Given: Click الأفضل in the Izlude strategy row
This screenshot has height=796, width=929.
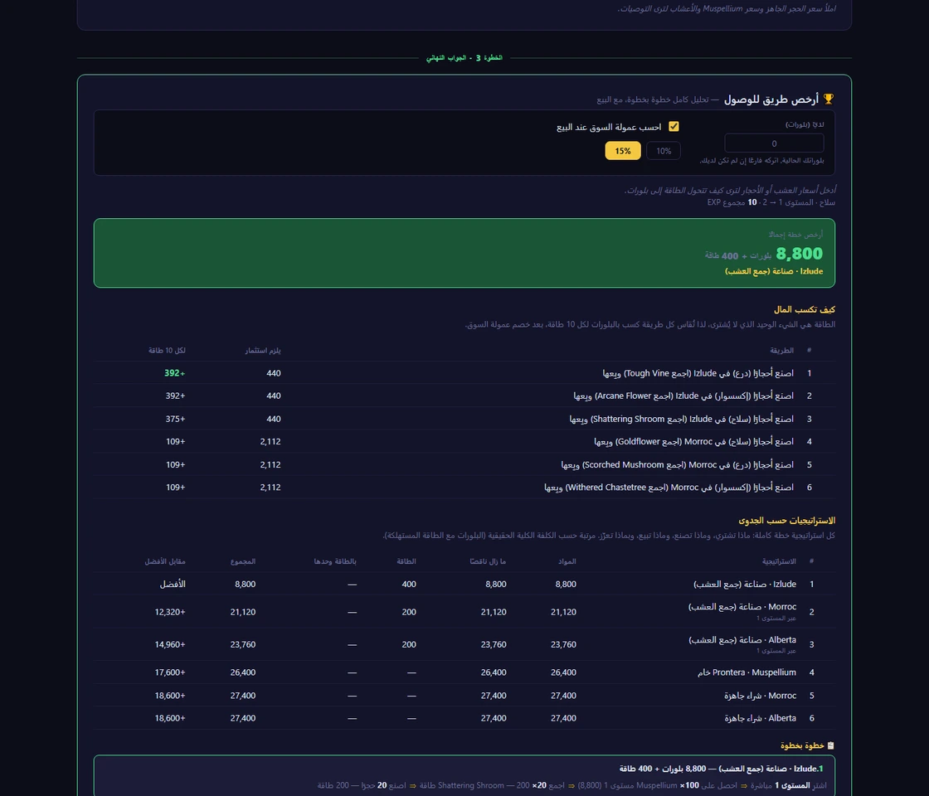Looking at the screenshot, I should pyautogui.click(x=173, y=584).
